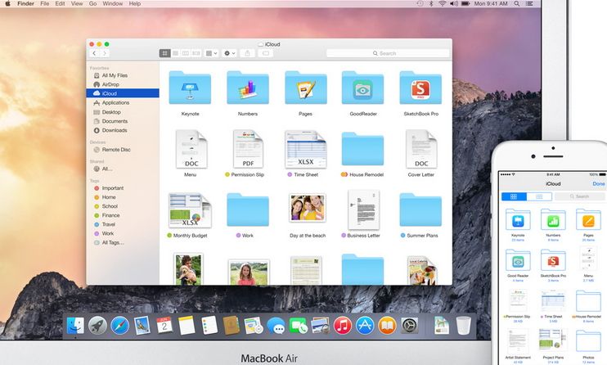The height and width of the screenshot is (365, 607).
Task: Switch Finder to icon view
Action: pos(164,53)
